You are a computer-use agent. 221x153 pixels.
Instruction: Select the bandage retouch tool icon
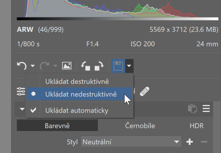click(145, 91)
